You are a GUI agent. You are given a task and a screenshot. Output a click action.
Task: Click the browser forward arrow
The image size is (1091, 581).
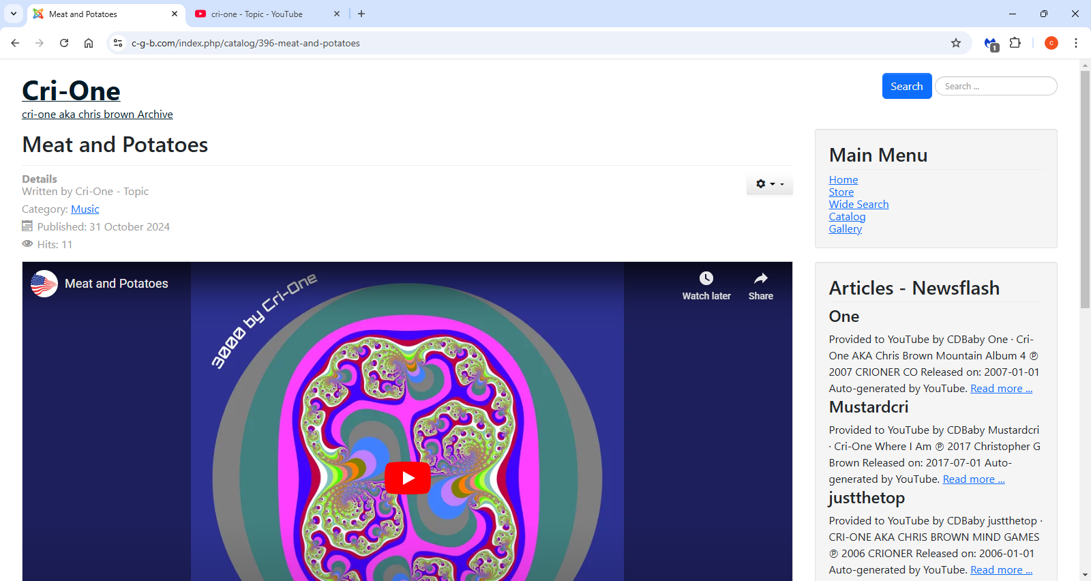(x=40, y=43)
